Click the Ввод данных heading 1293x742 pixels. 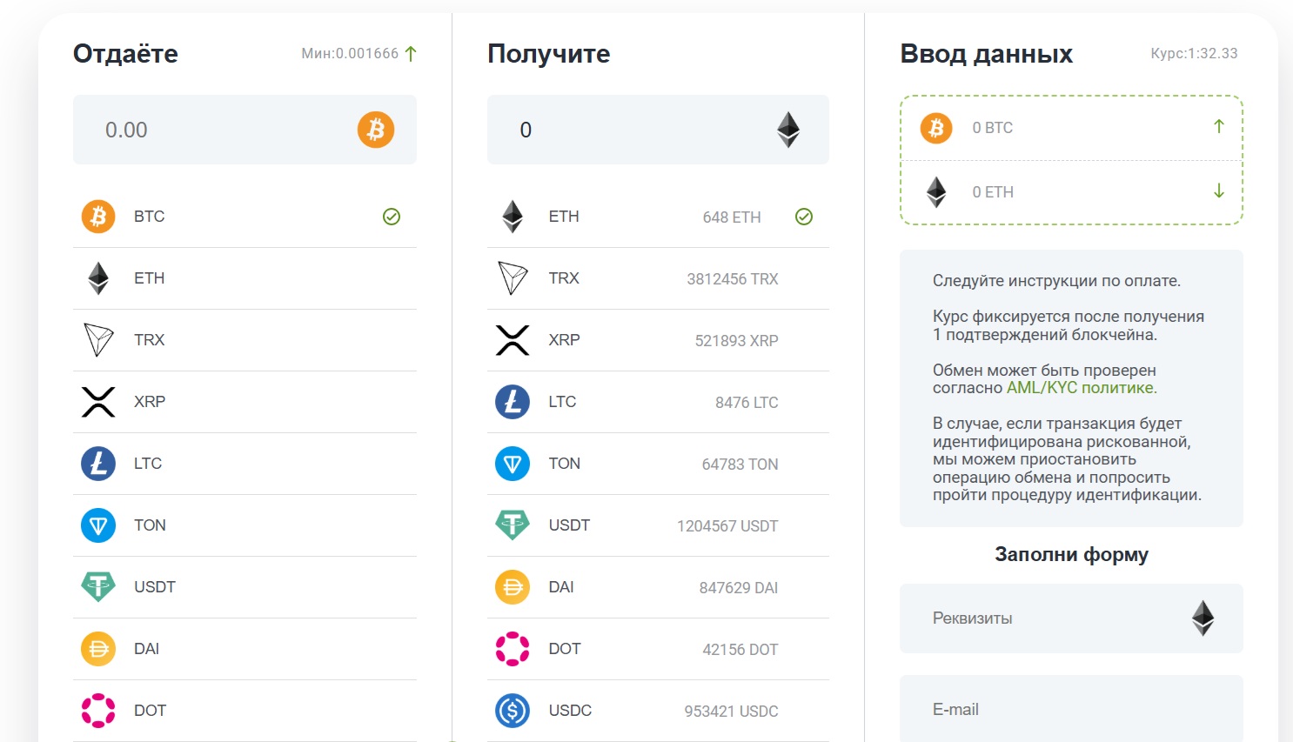point(986,54)
